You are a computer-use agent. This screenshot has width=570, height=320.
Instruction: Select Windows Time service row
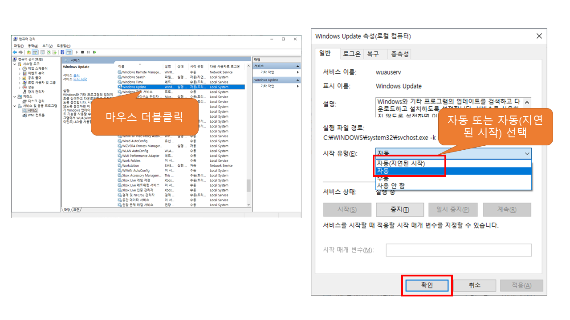coord(181,82)
